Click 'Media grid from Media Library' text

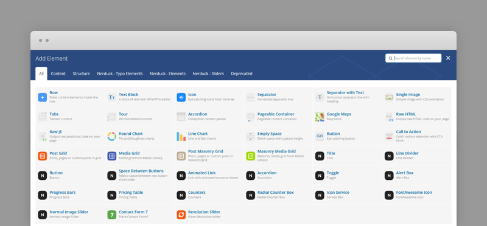point(141,158)
